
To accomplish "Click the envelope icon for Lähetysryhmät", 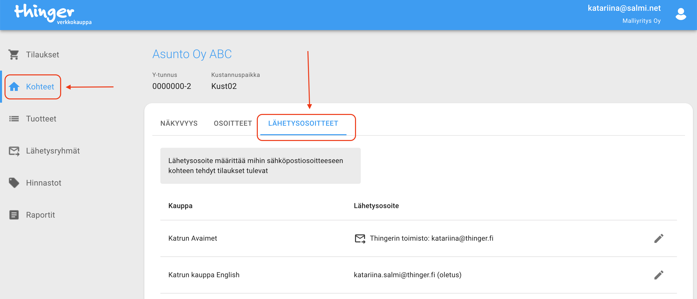I will tap(14, 151).
